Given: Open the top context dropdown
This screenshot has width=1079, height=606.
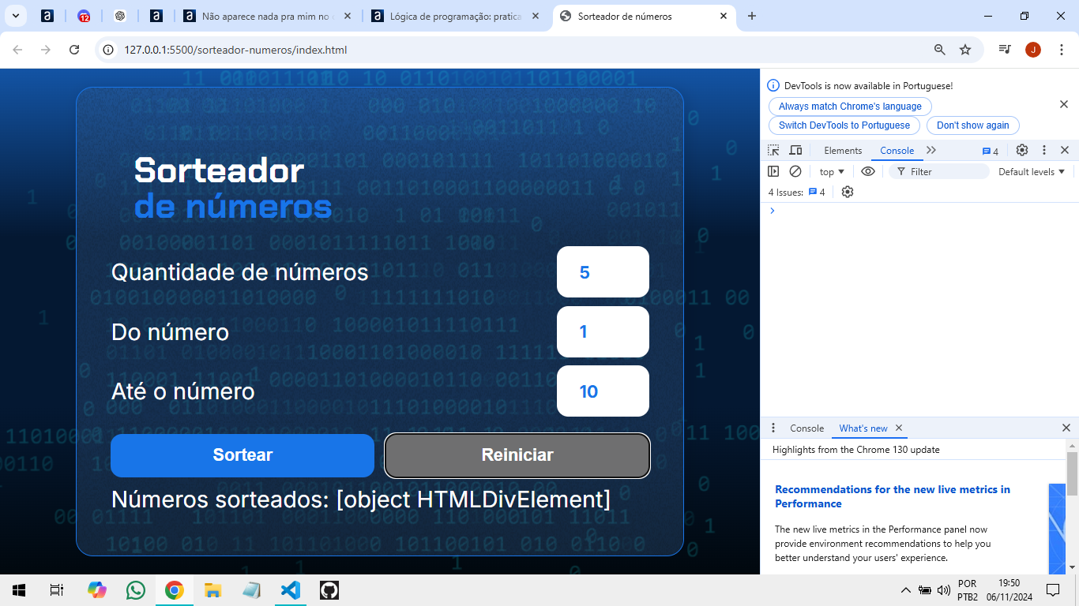Looking at the screenshot, I should (x=832, y=171).
